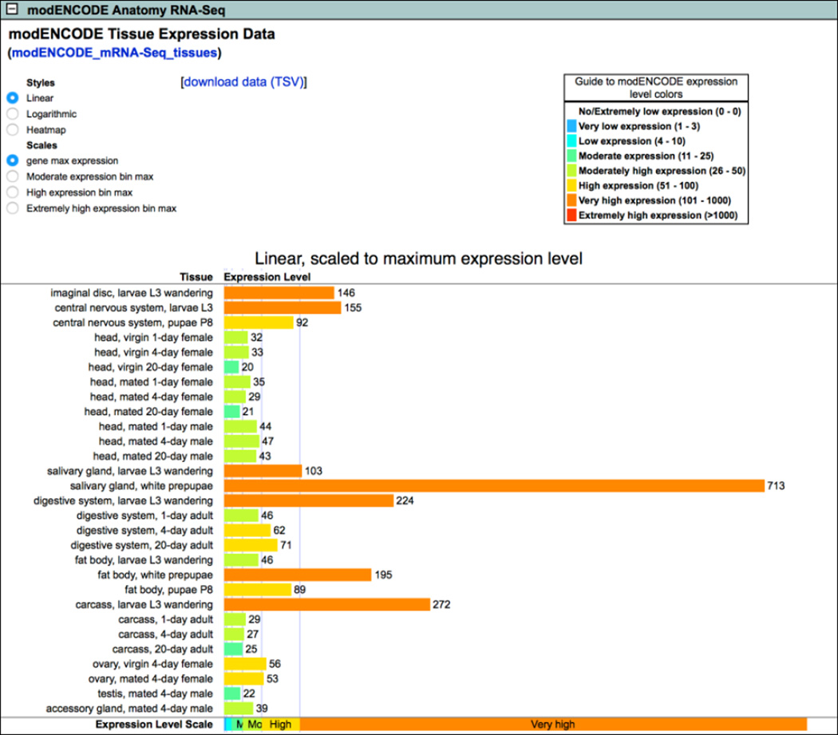Viewport: 838px width, 735px height.
Task: Click the central nervous system larvae L3 bar
Action: coord(283,308)
